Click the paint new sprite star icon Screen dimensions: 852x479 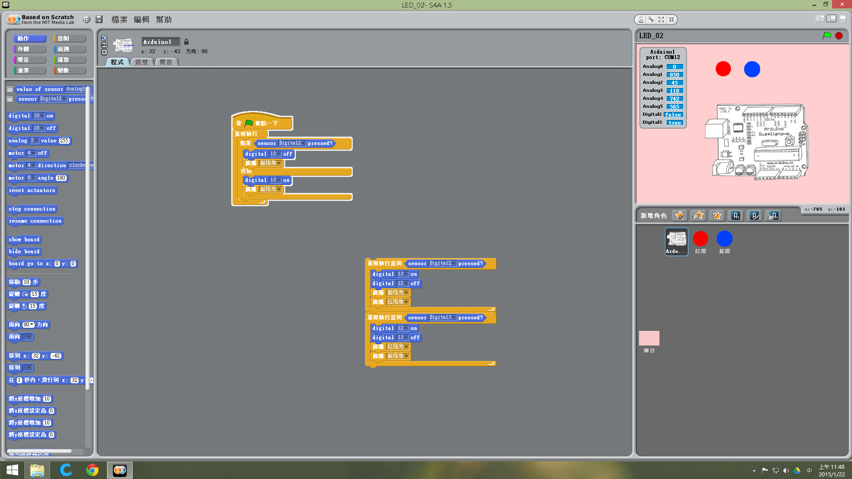[x=679, y=216]
